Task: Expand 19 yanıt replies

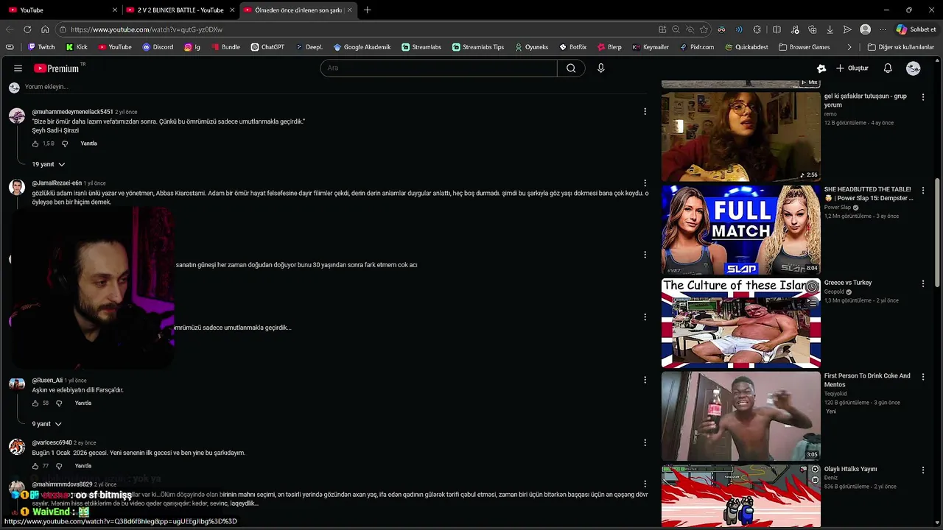Action: [x=49, y=164]
